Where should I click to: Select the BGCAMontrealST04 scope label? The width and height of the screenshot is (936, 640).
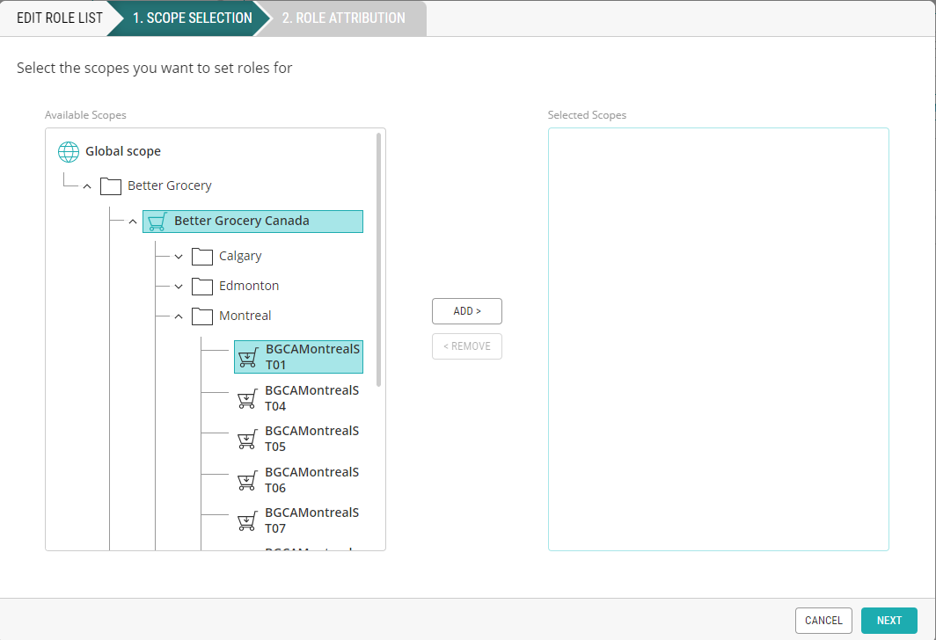click(x=311, y=398)
